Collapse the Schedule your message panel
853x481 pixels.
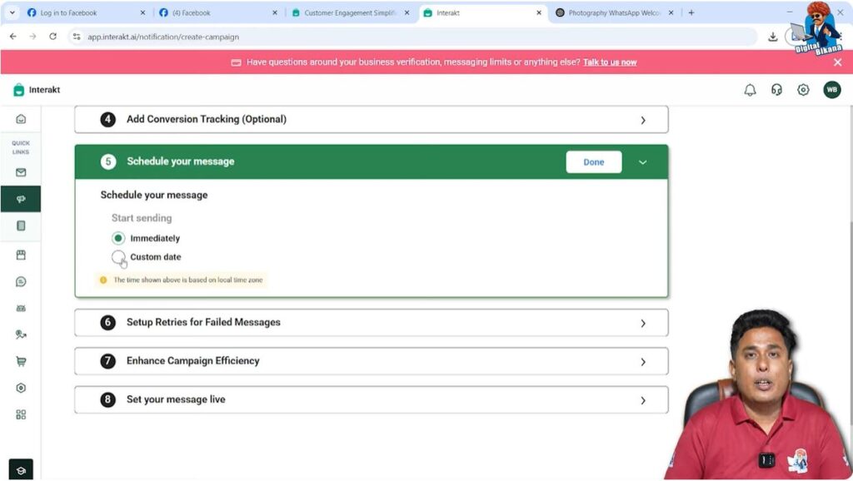(x=642, y=161)
